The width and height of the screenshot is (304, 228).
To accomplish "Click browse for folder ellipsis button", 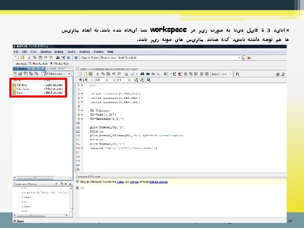I will pyautogui.click(x=244, y=57).
